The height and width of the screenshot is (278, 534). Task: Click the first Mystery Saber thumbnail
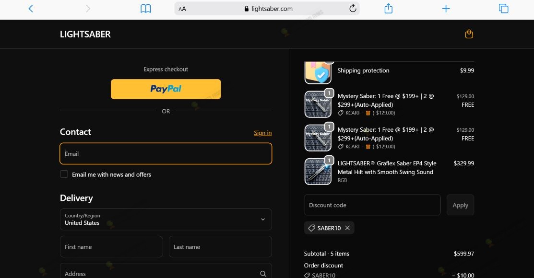coord(318,104)
